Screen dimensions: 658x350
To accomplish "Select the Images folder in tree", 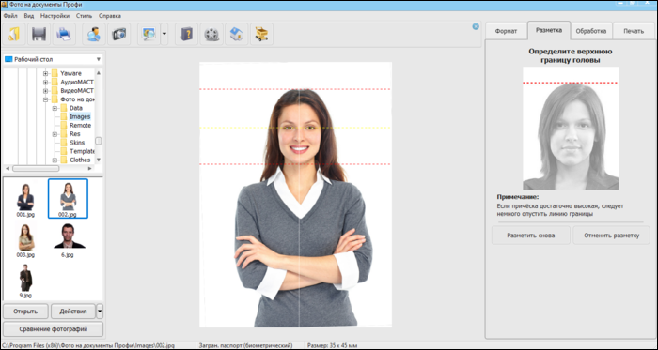I will click(x=80, y=116).
